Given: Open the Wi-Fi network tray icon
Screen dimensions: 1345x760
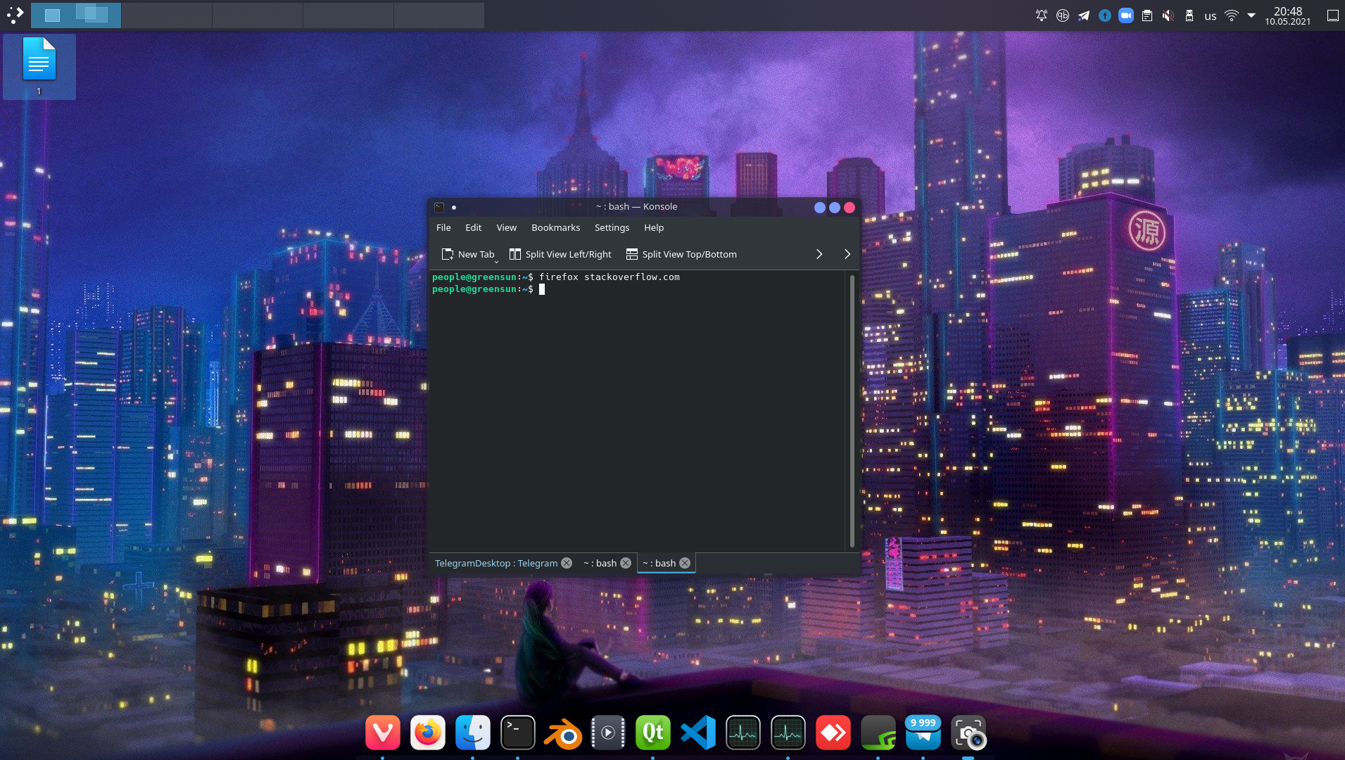Looking at the screenshot, I should tap(1232, 15).
